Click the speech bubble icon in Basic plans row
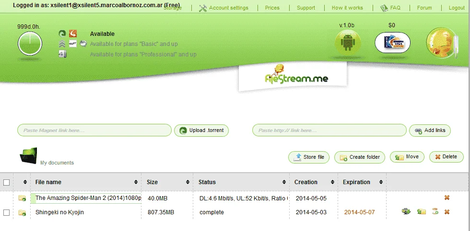This screenshot has width=470, height=231. (x=83, y=44)
